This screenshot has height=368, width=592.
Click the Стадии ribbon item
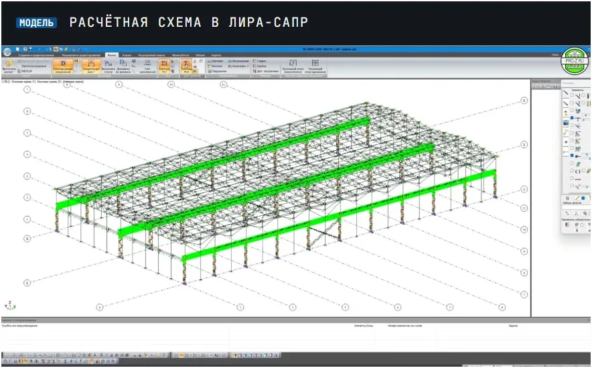click(260, 61)
